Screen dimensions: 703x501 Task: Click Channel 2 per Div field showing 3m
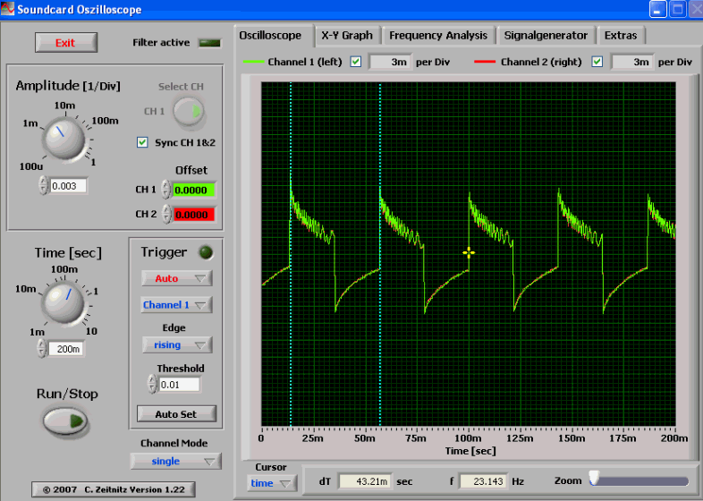(x=631, y=62)
